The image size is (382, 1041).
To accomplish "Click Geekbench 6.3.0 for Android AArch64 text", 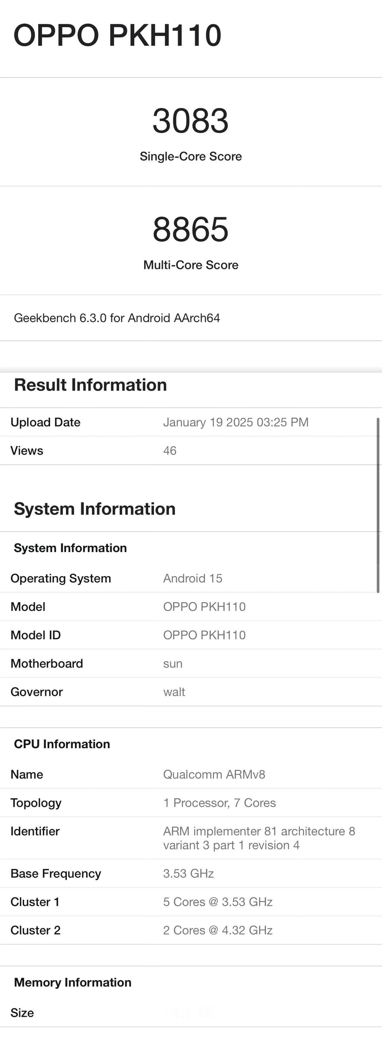I will point(117,318).
